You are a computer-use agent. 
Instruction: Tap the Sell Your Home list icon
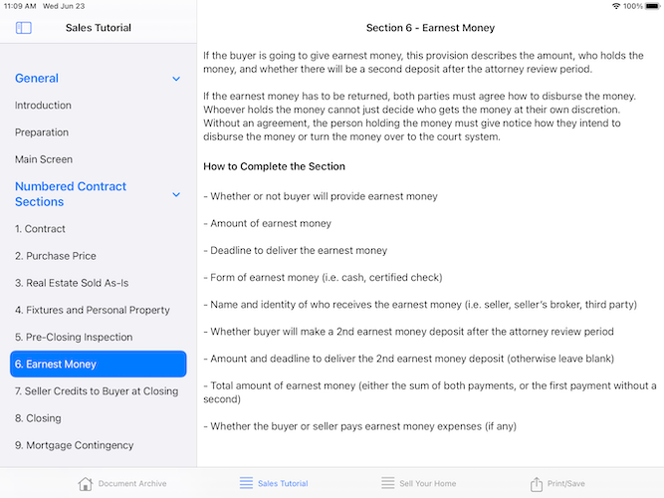387,483
